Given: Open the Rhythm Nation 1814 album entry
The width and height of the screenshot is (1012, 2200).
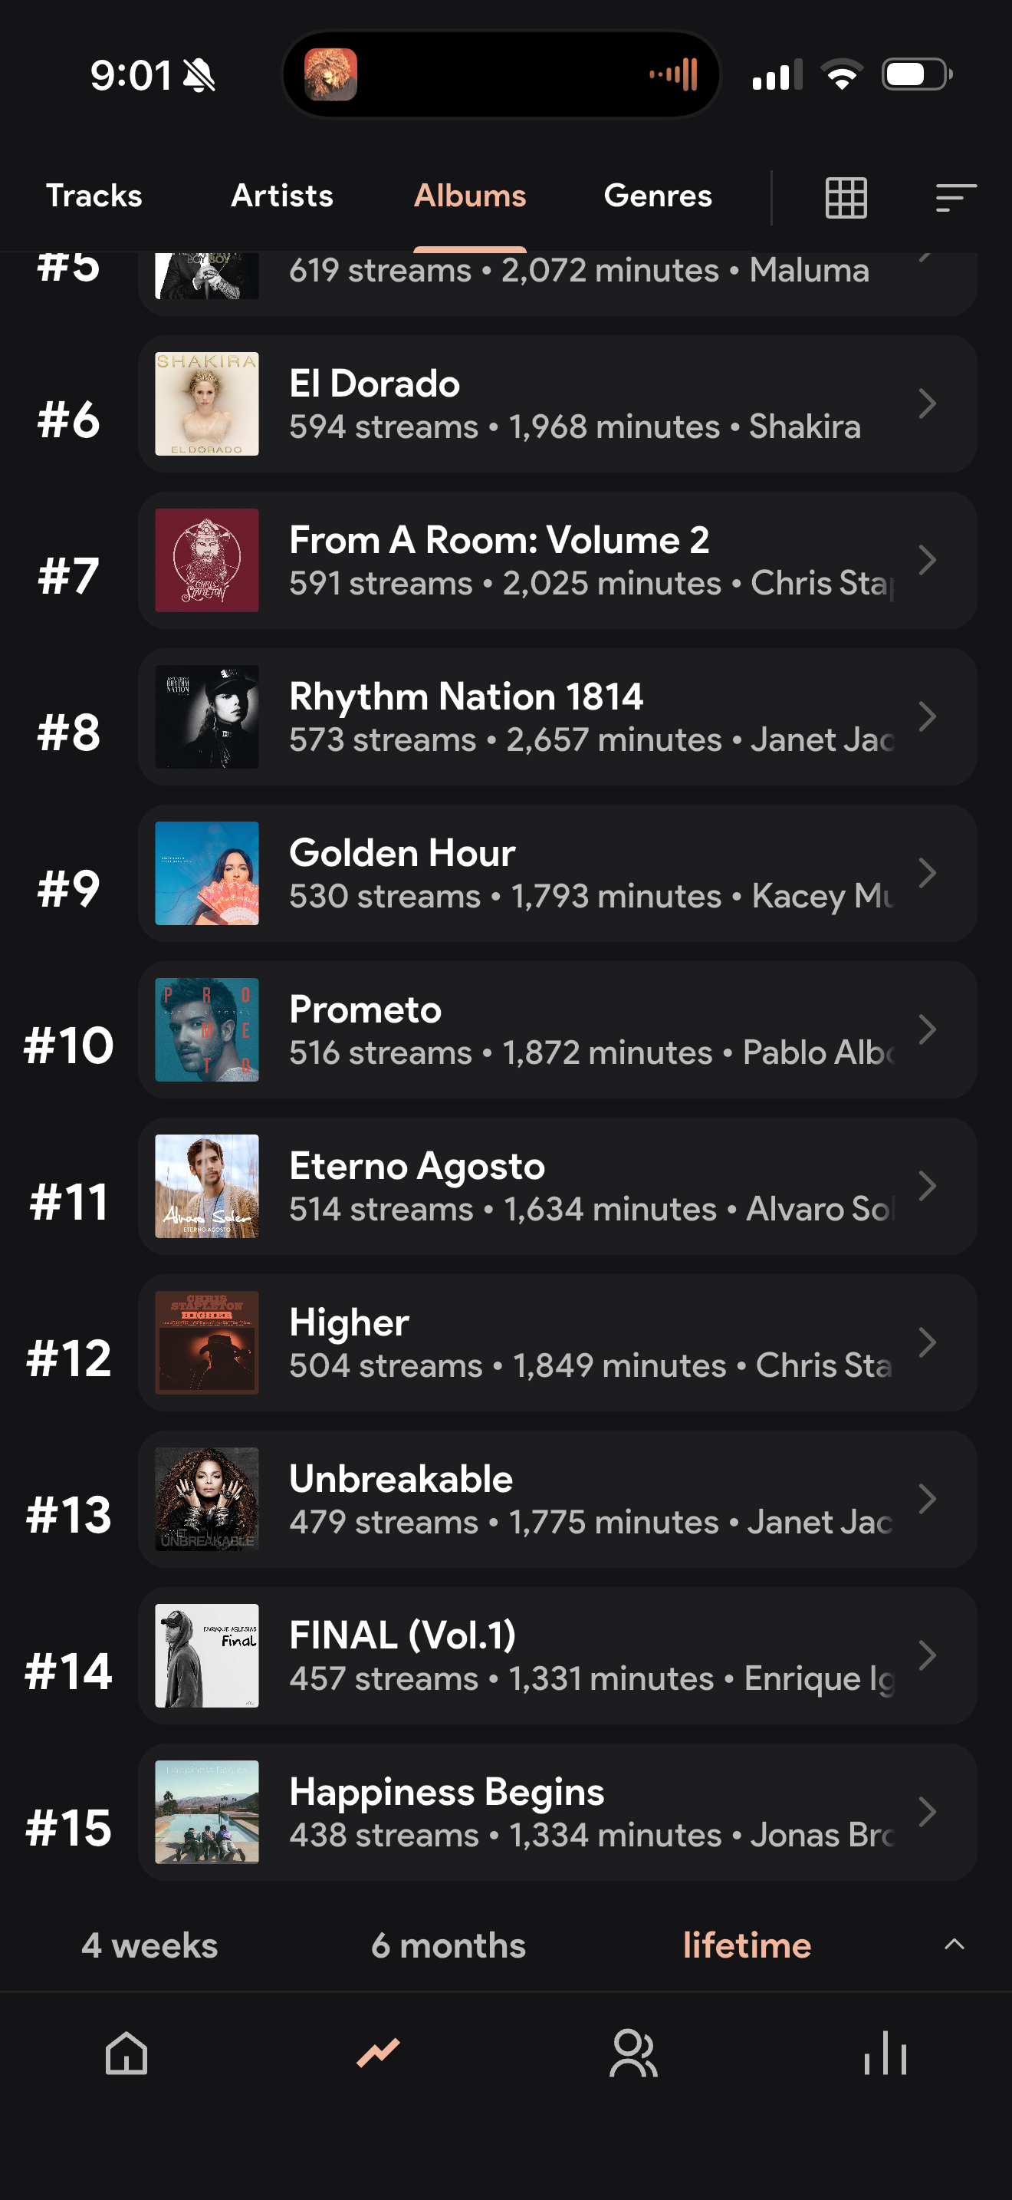Looking at the screenshot, I should (x=557, y=716).
